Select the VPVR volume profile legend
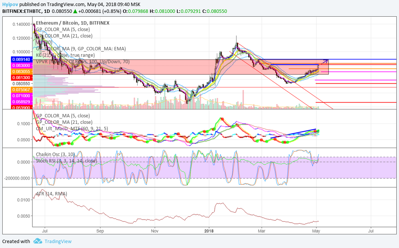The image size is (399, 248). [83, 62]
